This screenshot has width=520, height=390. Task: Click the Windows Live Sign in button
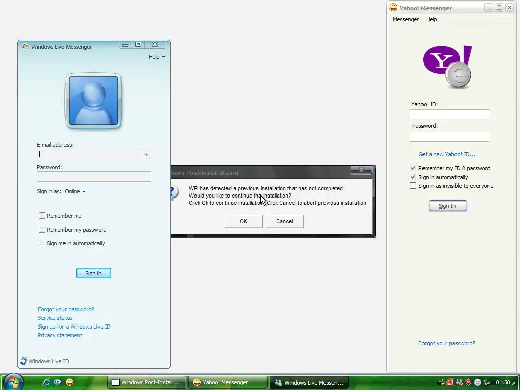click(93, 273)
